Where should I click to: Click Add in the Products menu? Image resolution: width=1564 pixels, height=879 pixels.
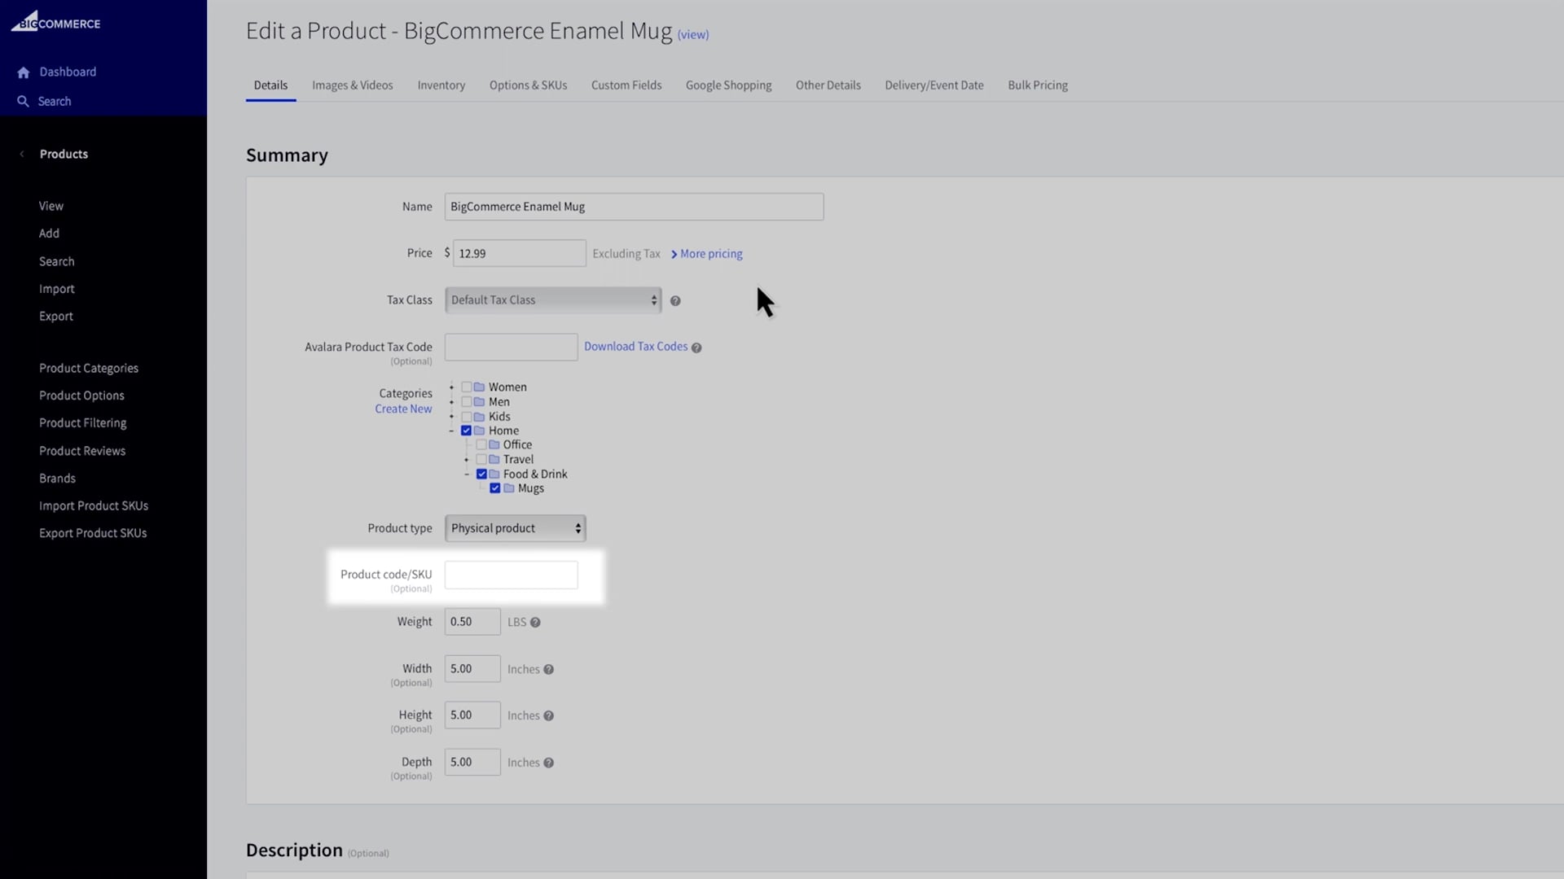click(49, 234)
